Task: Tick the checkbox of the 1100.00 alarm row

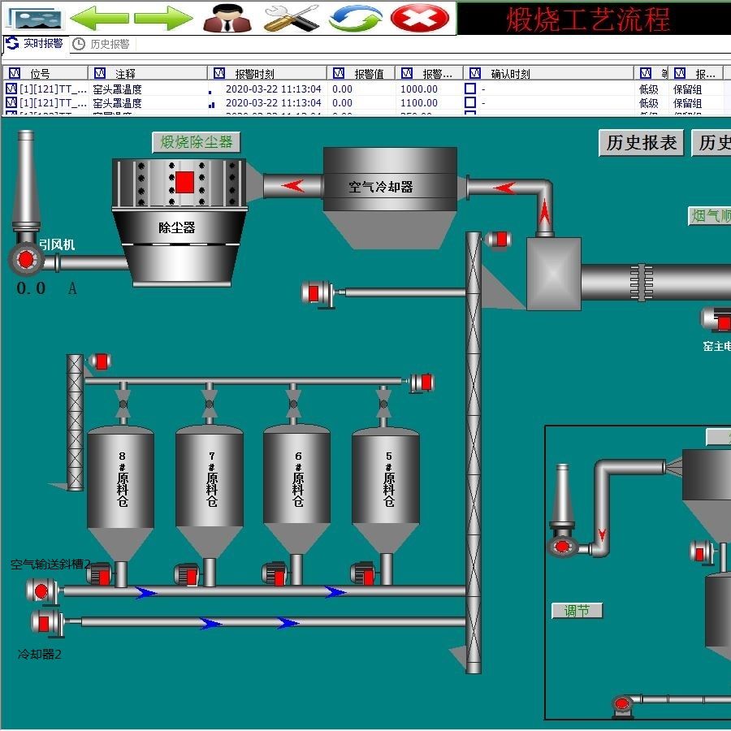Action: (470, 102)
